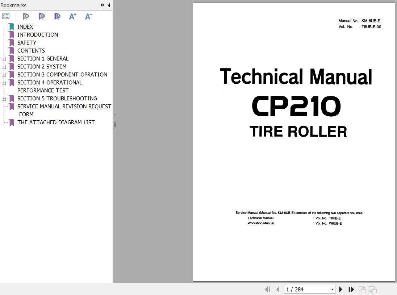
Task: Expand SECTION 2 SYSTEM bookmark
Action: click(x=4, y=67)
